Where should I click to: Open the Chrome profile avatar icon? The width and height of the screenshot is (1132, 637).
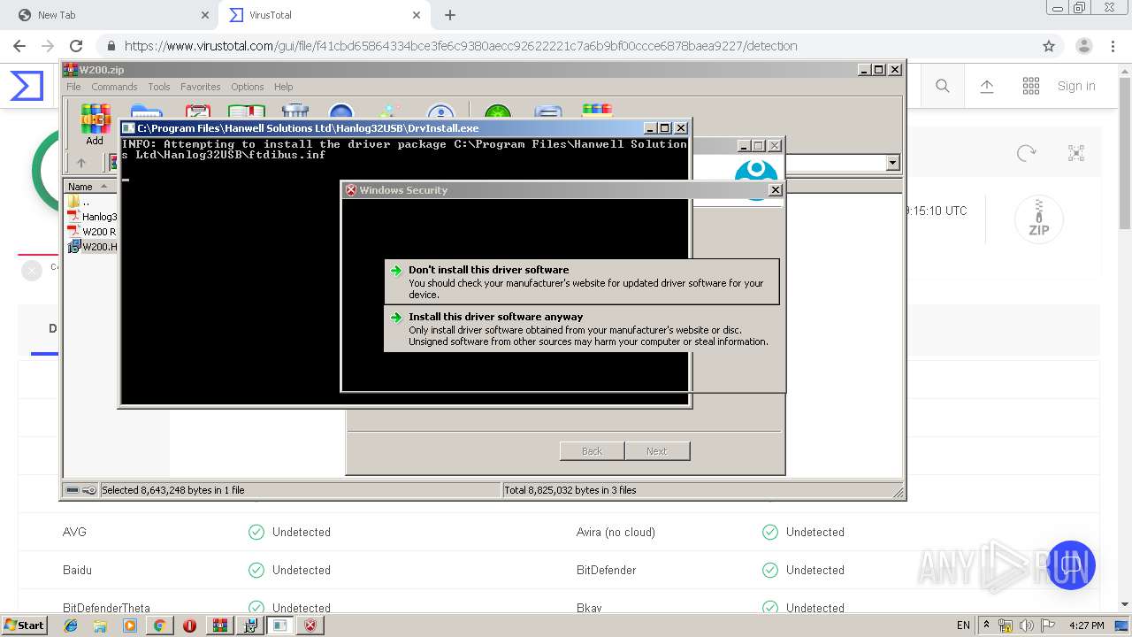1083,46
